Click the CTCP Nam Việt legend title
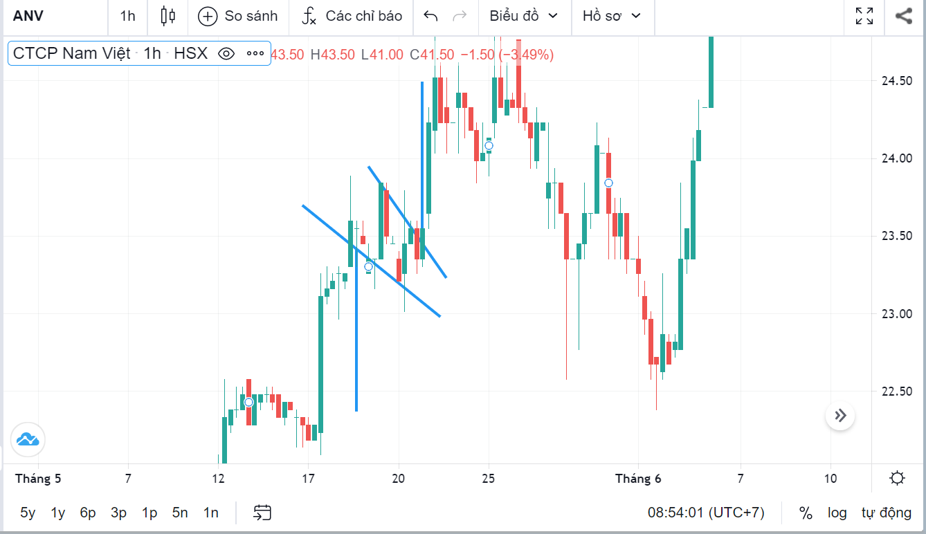Image resolution: width=926 pixels, height=534 pixels. click(x=72, y=54)
